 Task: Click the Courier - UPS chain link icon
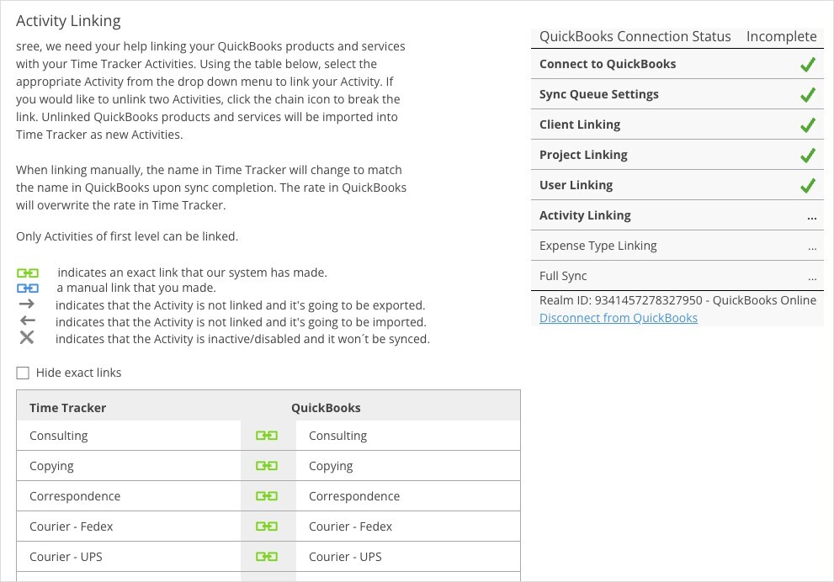pyautogui.click(x=267, y=557)
